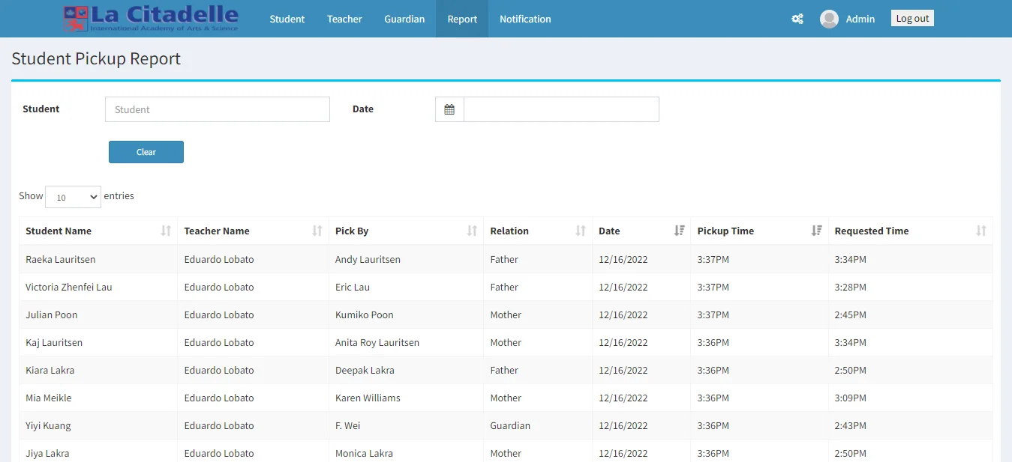Toggle Pickup Time sort order

pos(816,231)
